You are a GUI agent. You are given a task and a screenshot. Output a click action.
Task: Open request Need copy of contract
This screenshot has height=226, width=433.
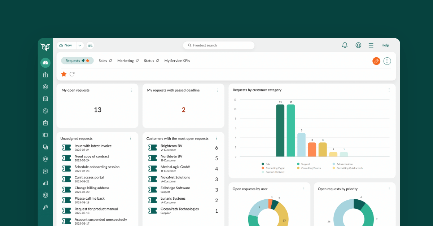(x=92, y=156)
